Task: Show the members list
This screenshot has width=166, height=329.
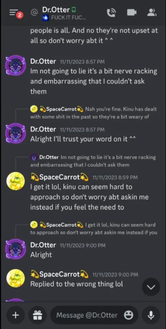Action: pos(151,12)
